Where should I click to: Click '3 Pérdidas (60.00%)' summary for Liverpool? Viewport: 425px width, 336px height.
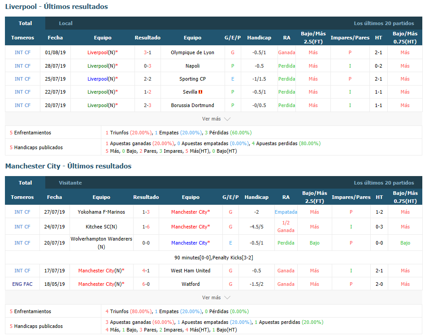(228, 133)
